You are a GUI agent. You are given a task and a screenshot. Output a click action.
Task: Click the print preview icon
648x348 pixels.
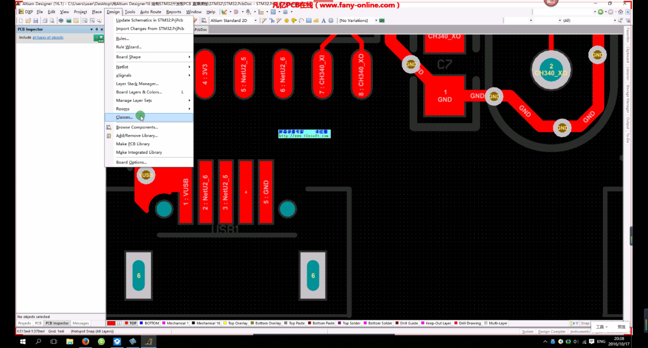(x=52, y=21)
